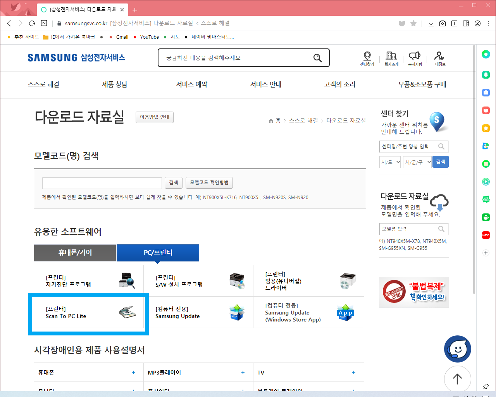Screen dimensions: 496x397
Task: Click the screenshot camera icon in toolbar
Action: [x=443, y=23]
